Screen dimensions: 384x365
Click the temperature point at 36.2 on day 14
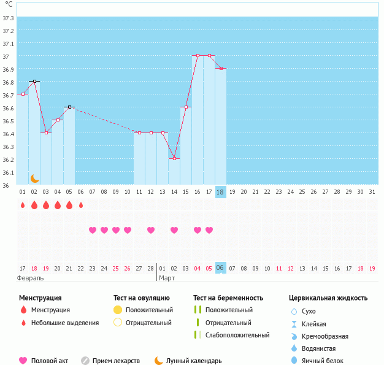click(x=174, y=158)
